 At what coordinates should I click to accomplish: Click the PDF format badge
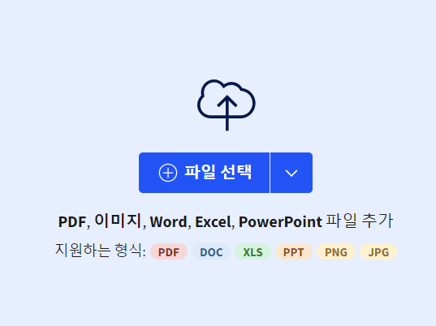[x=169, y=252]
